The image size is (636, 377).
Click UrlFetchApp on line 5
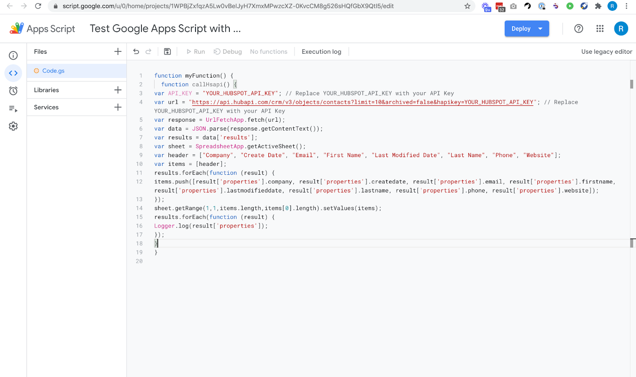225,120
